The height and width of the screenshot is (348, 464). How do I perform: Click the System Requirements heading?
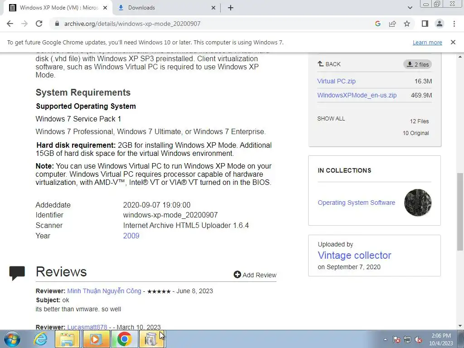point(83,92)
